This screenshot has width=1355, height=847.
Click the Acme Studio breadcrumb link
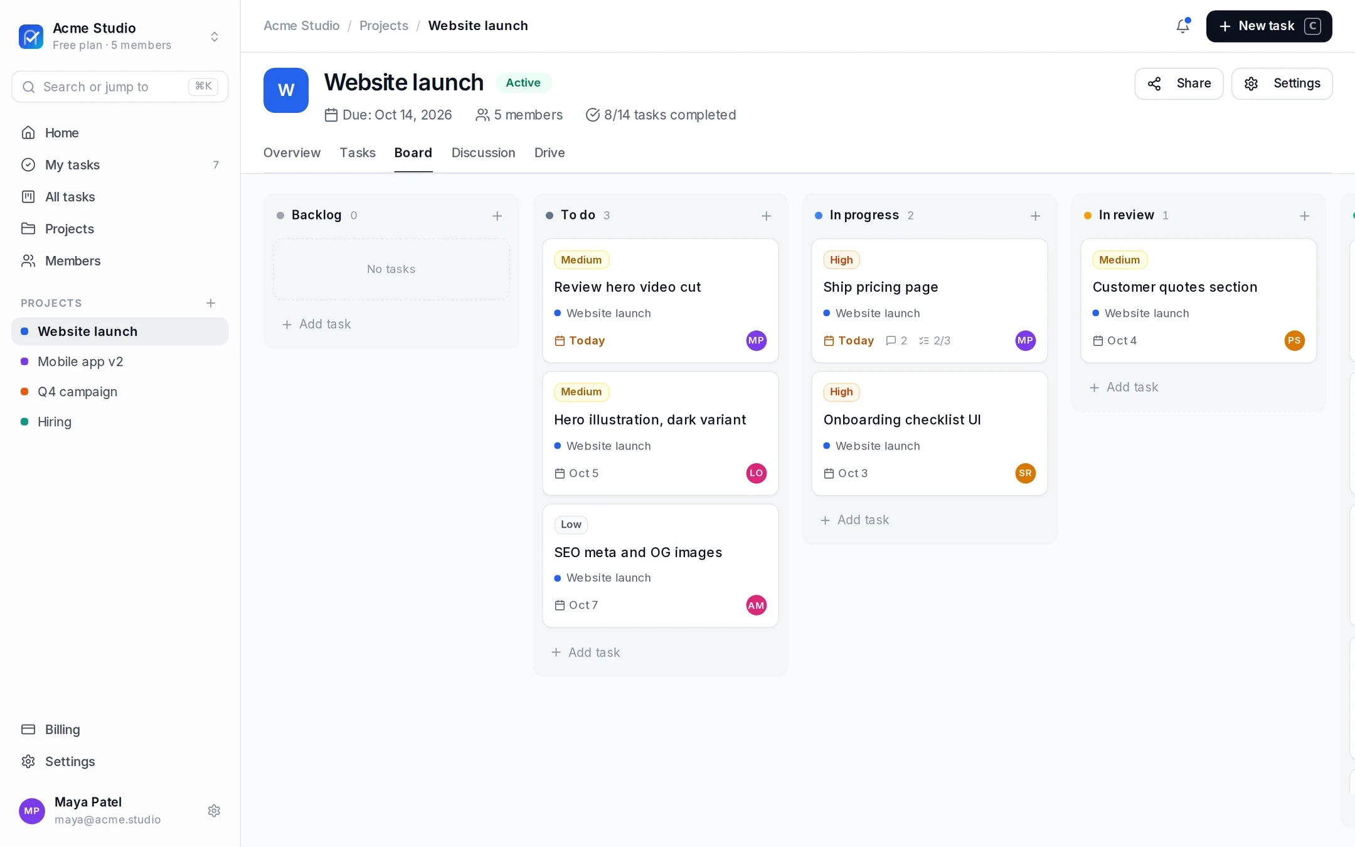pos(301,26)
